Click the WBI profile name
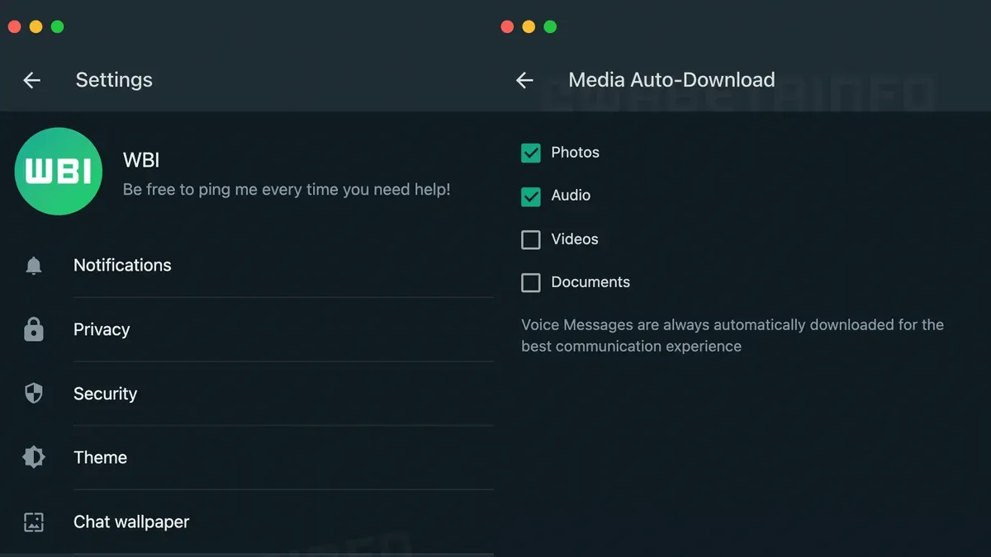This screenshot has height=557, width=991. [141, 159]
